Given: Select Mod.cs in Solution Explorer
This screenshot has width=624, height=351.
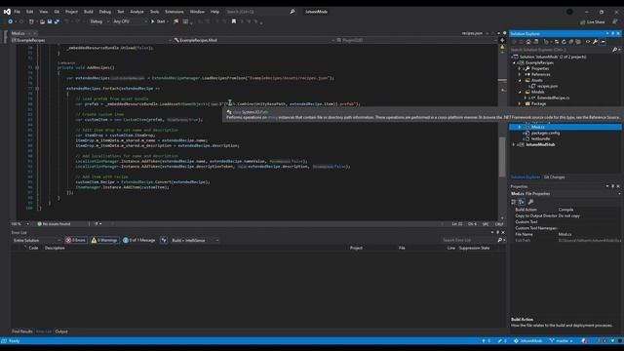Looking at the screenshot, I should pos(537,127).
